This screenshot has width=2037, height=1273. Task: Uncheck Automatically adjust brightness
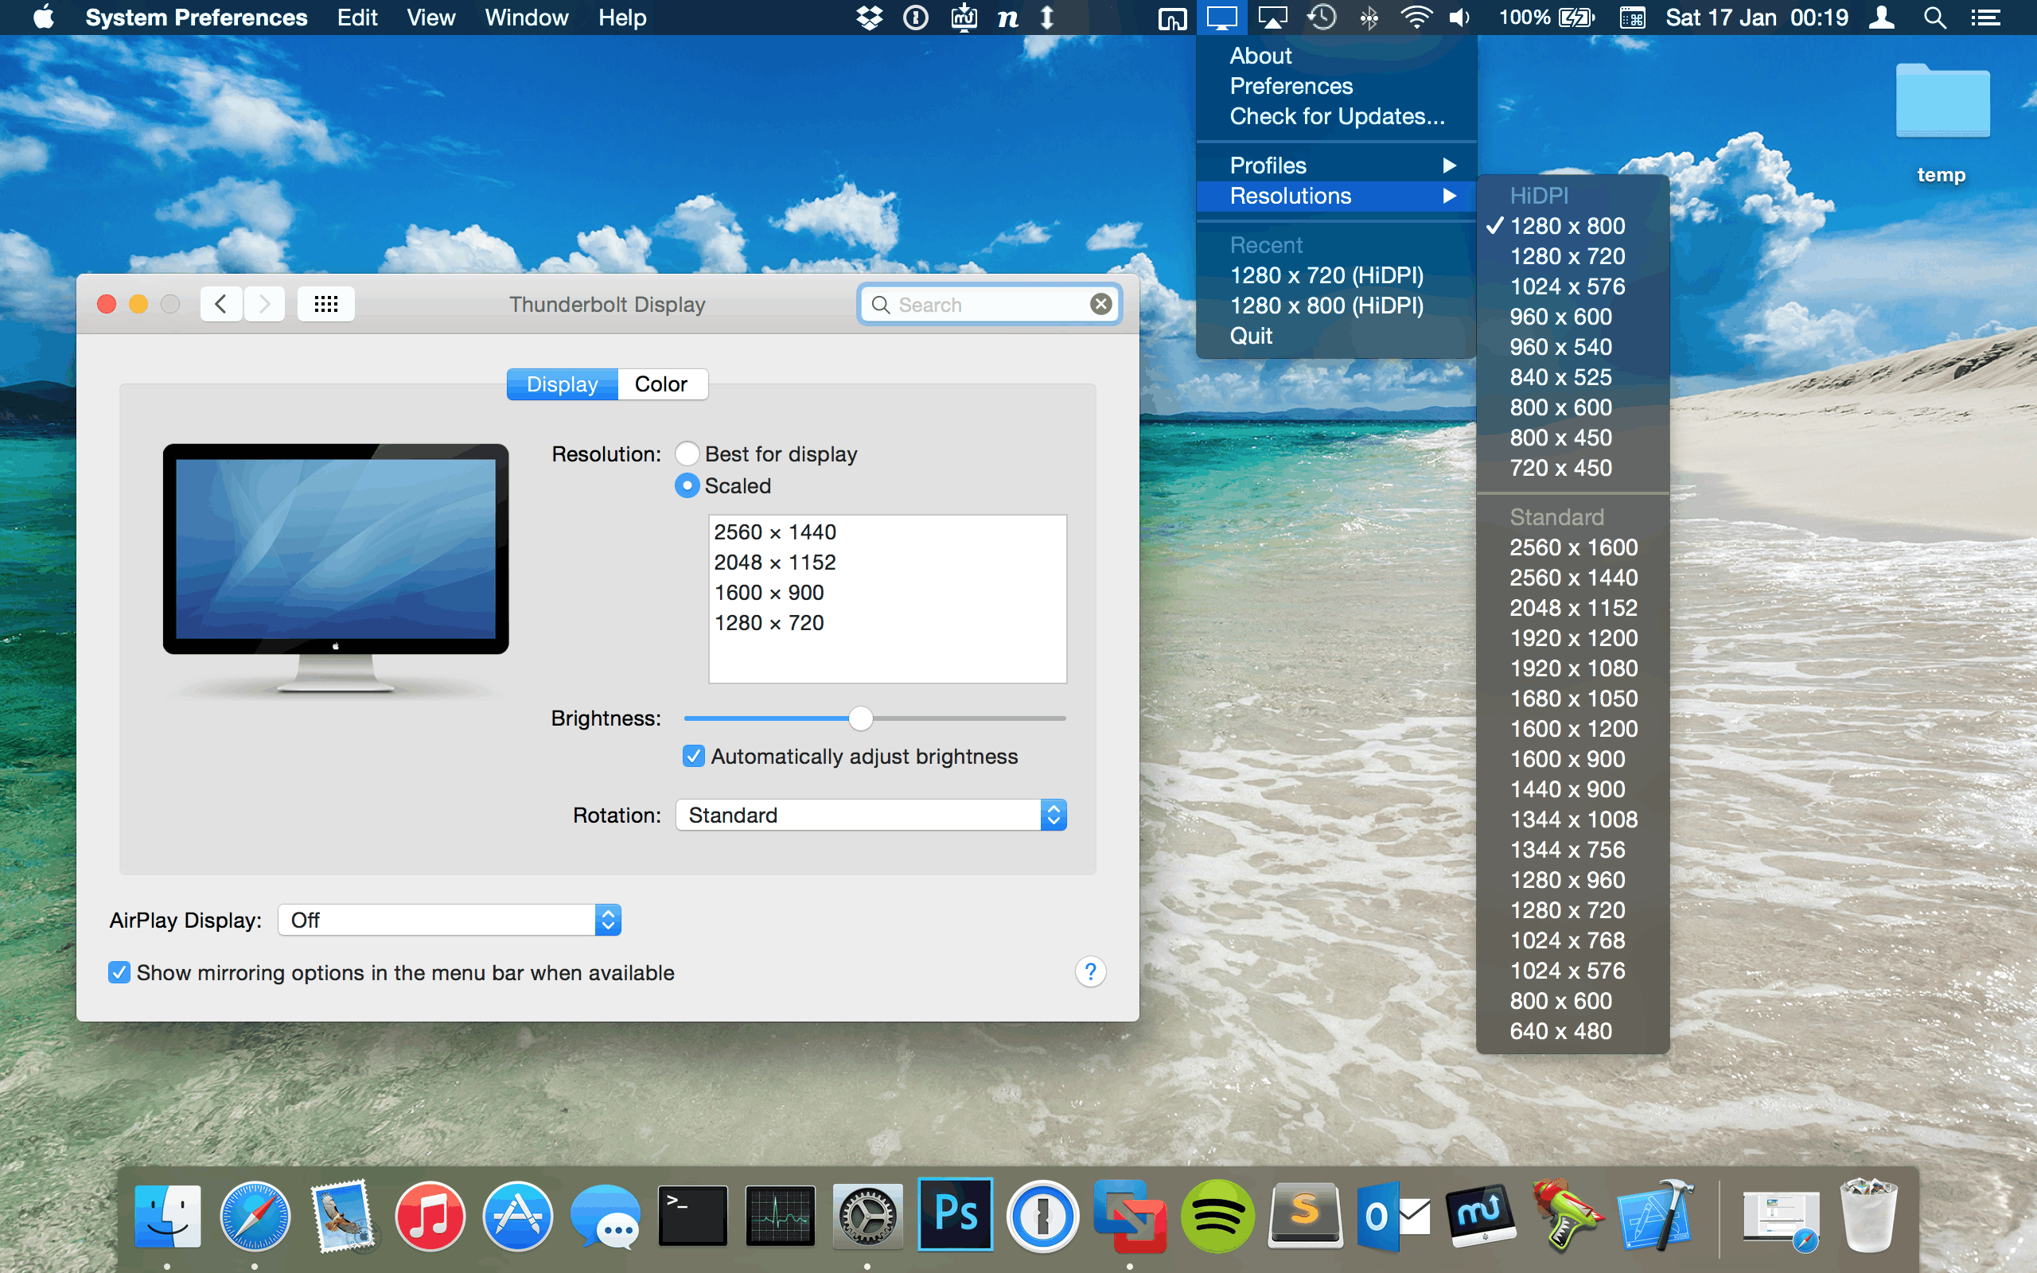(694, 756)
